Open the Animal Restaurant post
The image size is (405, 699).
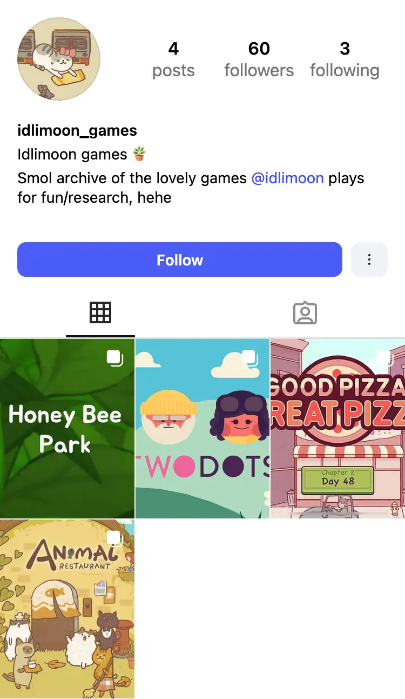[x=67, y=609]
